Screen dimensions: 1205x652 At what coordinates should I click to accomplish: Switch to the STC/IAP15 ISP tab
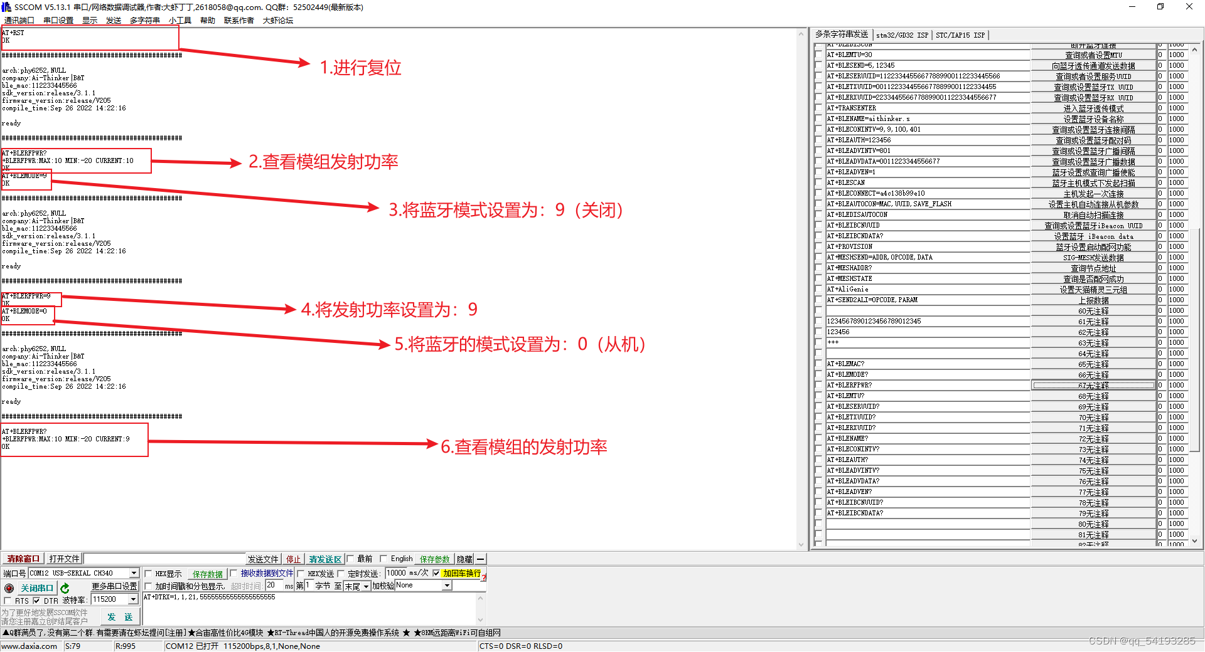[x=960, y=35]
